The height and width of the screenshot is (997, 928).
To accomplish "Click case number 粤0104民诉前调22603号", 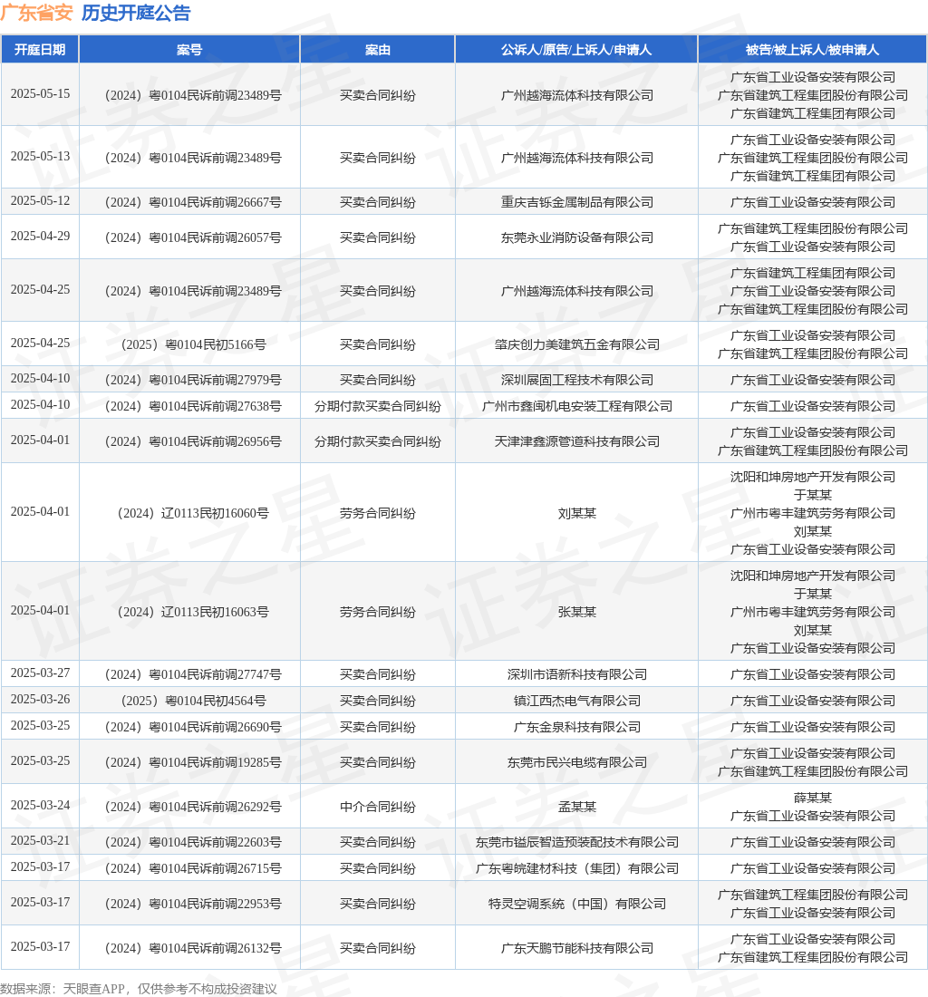I will click(193, 843).
